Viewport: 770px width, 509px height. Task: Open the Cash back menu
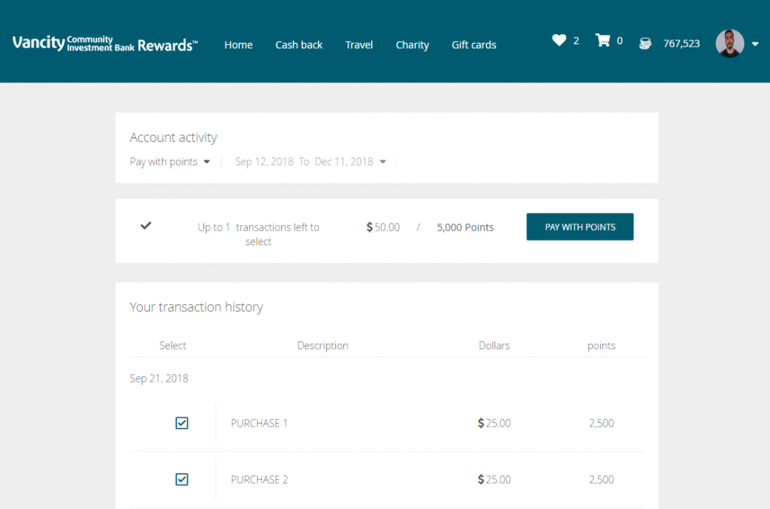299,45
